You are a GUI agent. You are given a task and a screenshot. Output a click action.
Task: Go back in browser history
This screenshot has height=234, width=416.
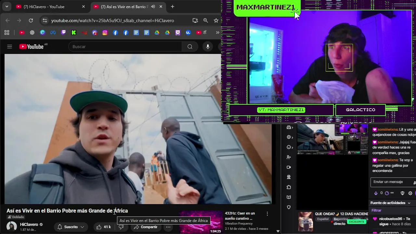click(7, 20)
